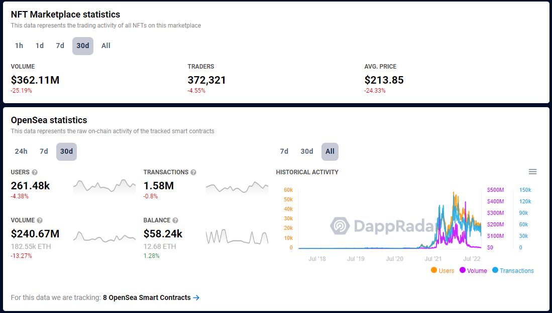Toggle the Users series in chart legend

443,270
